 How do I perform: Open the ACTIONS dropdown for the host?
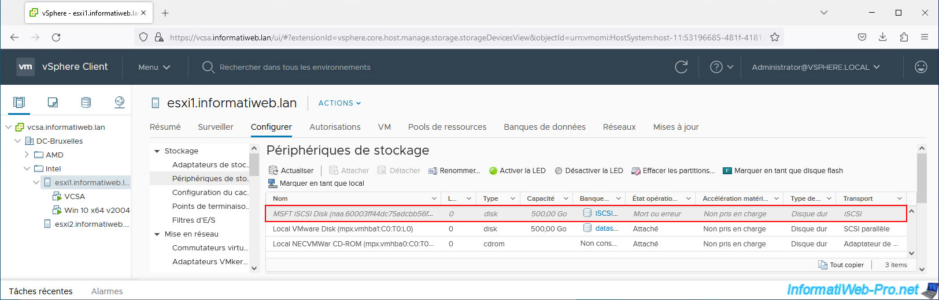339,103
